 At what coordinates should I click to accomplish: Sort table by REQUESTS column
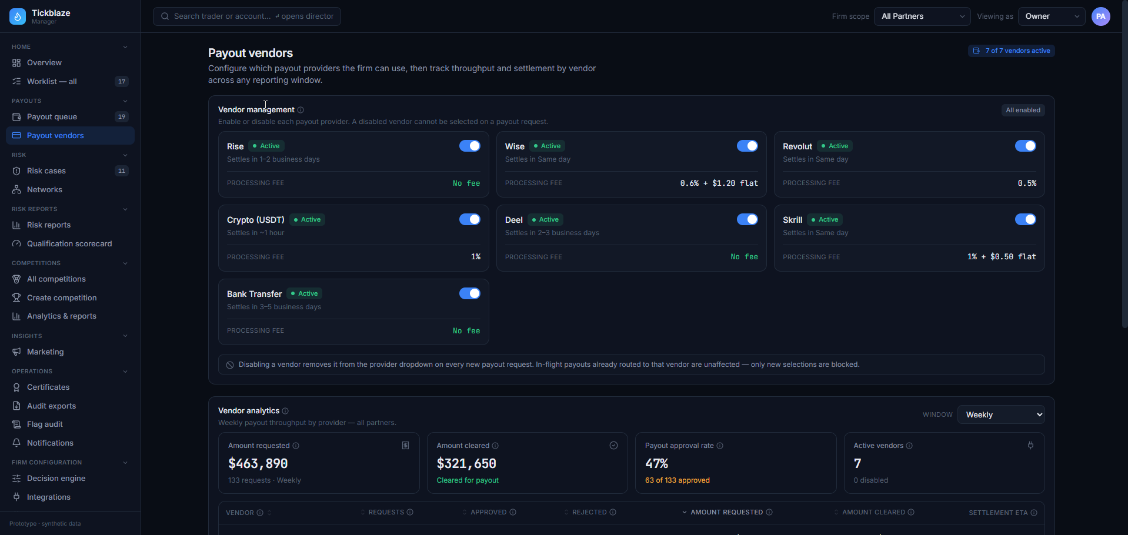(387, 513)
